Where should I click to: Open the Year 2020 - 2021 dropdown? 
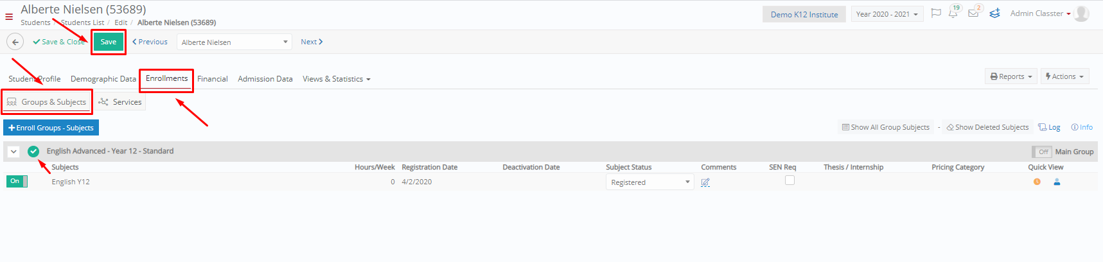click(887, 14)
